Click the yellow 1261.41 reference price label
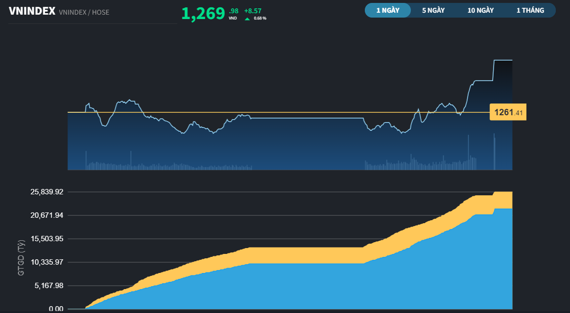 pos(508,113)
